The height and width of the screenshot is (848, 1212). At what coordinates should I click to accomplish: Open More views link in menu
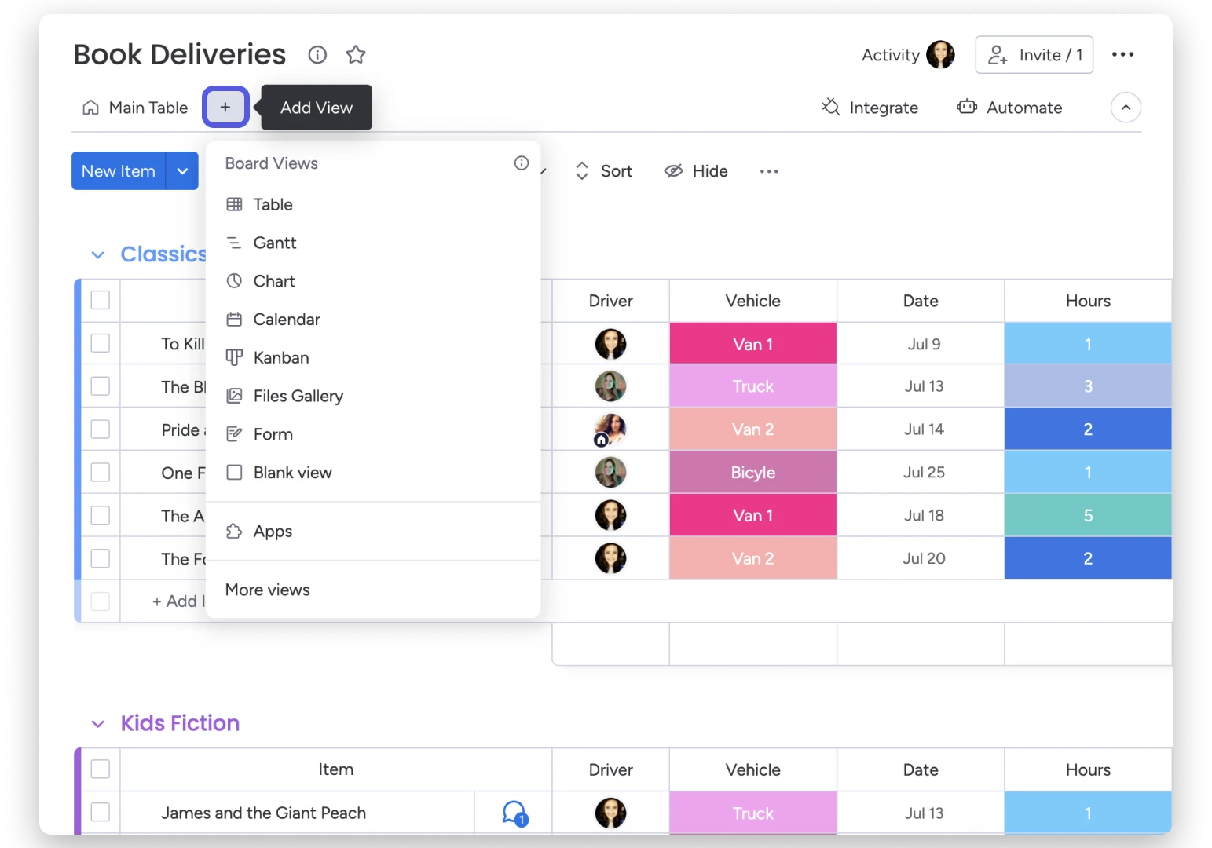click(x=267, y=590)
